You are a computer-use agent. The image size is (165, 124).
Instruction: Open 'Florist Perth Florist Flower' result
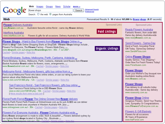pyautogui.click(x=40, y=99)
